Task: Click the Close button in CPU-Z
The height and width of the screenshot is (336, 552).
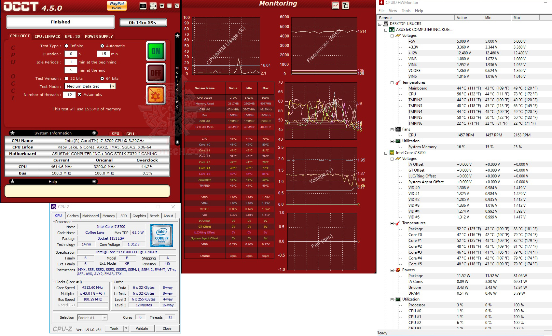Action: [167, 329]
